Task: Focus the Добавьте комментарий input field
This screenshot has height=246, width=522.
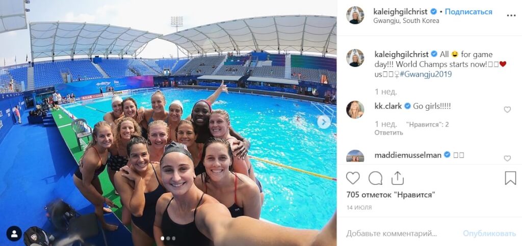Action: pyautogui.click(x=391, y=233)
